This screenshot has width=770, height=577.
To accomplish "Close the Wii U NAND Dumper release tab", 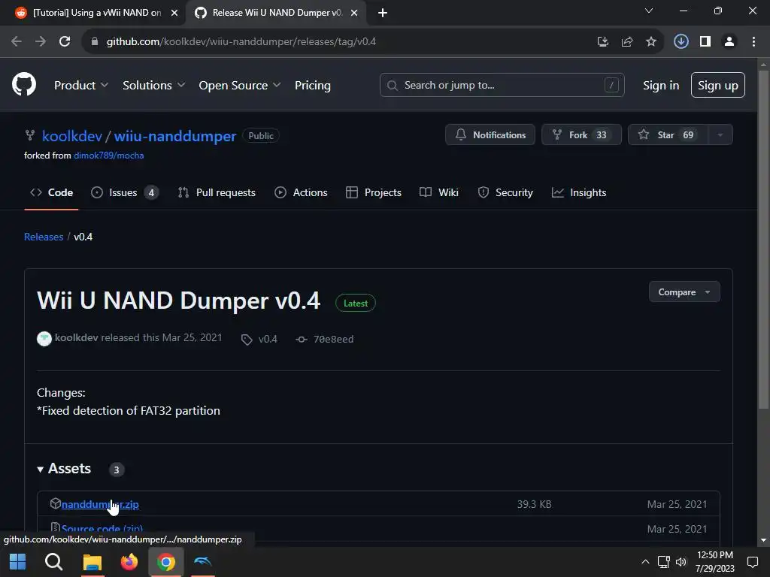I will (354, 13).
